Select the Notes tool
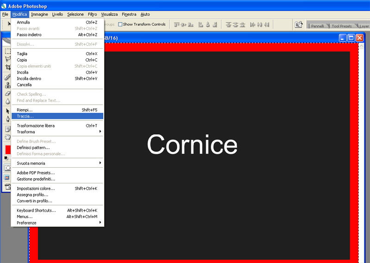This screenshot has height=263, width=370. click(8, 129)
